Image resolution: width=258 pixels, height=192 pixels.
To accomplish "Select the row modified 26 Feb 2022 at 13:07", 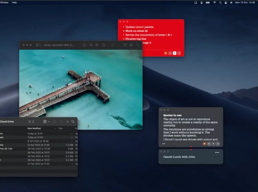I will tap(39, 160).
